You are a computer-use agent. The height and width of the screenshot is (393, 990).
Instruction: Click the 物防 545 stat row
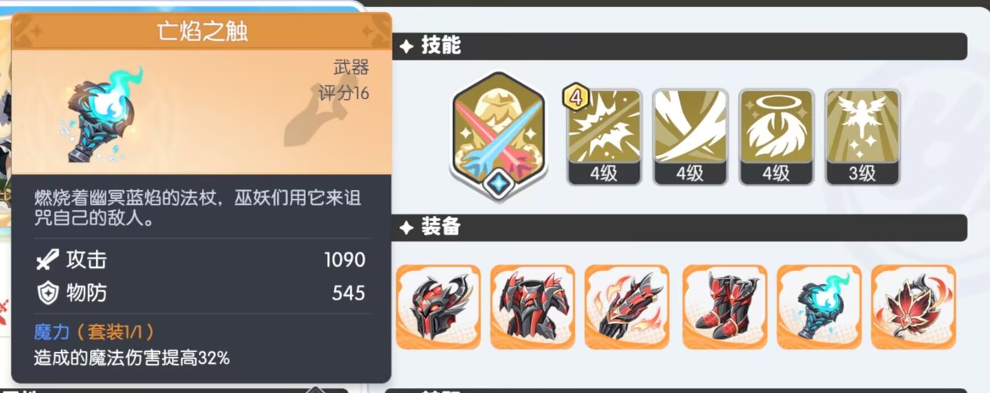coord(201,292)
